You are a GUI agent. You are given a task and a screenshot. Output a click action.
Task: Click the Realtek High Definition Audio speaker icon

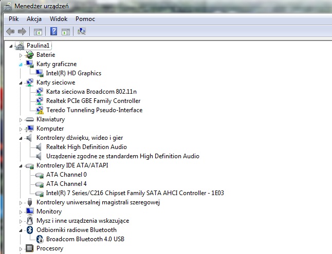click(x=39, y=147)
